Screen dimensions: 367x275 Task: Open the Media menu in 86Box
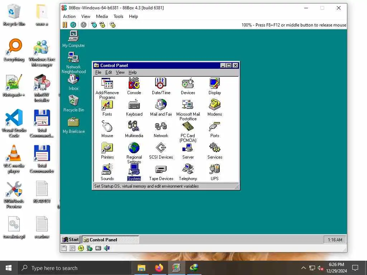[102, 16]
